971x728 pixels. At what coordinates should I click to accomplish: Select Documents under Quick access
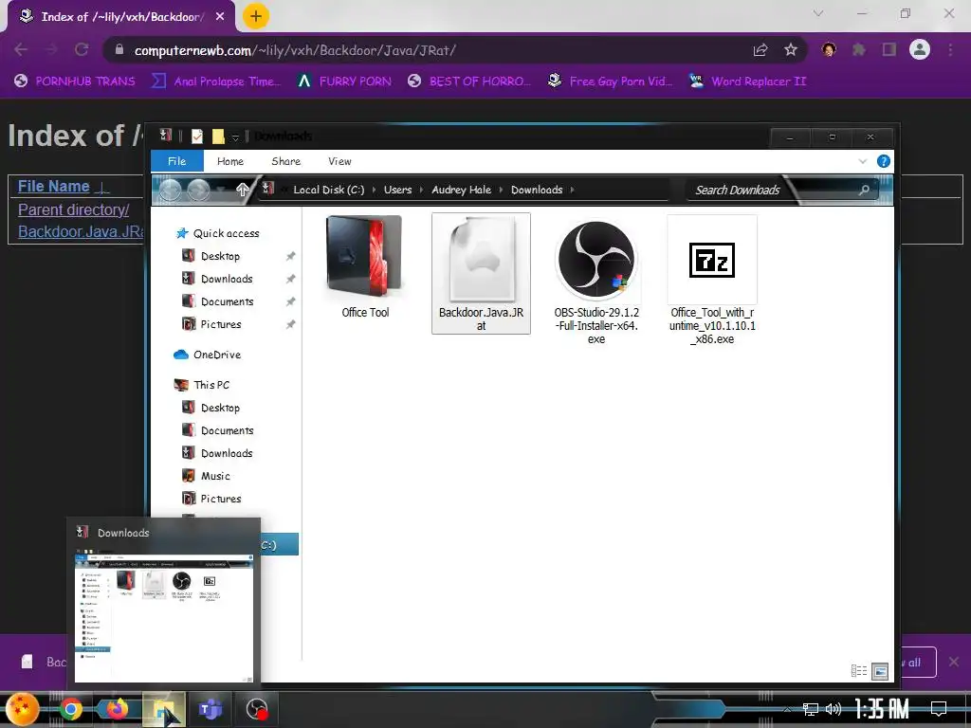pos(228,302)
